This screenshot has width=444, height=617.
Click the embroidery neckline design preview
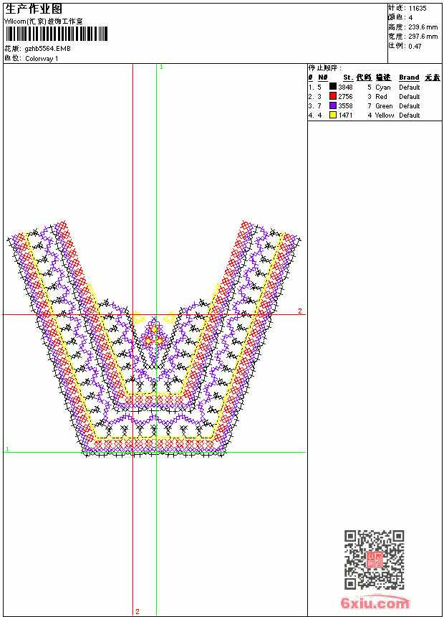pyautogui.click(x=154, y=339)
